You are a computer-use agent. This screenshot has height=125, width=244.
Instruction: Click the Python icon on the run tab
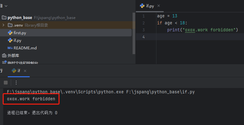14,71
